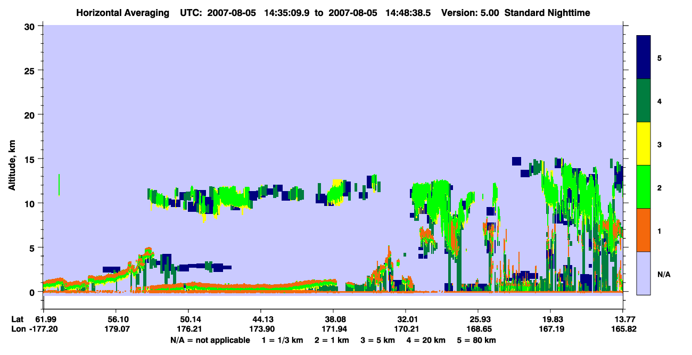Click the latitude value 50.14
Image resolution: width=692 pixels, height=355 pixels.
pos(188,319)
